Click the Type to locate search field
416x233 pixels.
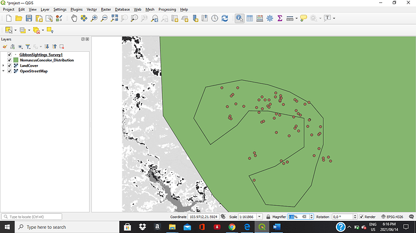coord(32,217)
